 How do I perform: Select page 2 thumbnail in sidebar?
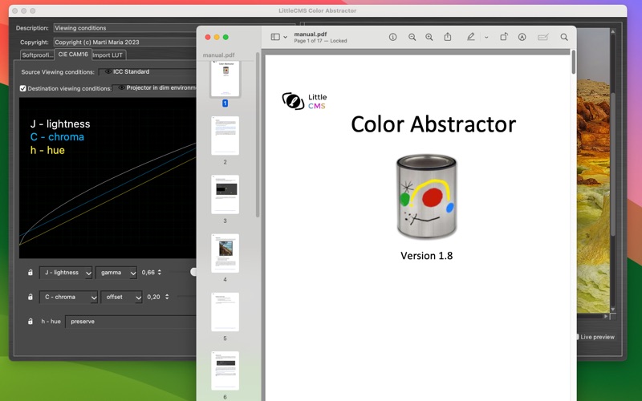click(x=226, y=136)
